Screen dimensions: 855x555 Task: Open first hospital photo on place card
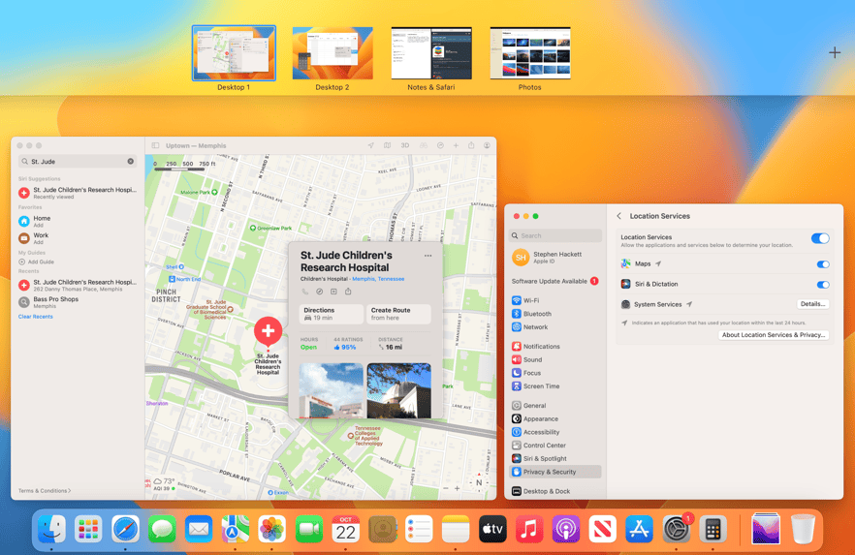point(331,390)
